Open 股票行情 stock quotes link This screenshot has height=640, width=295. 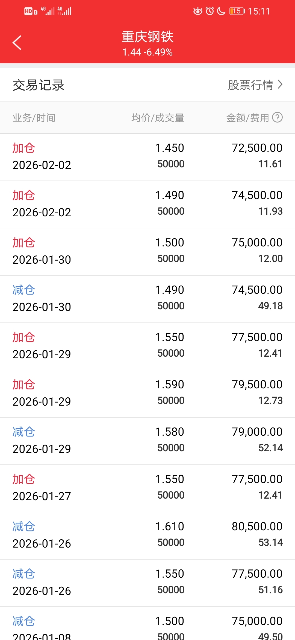click(x=250, y=85)
